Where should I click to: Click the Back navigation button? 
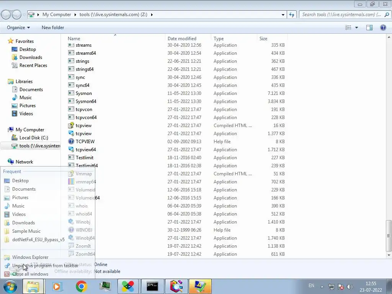point(6,15)
